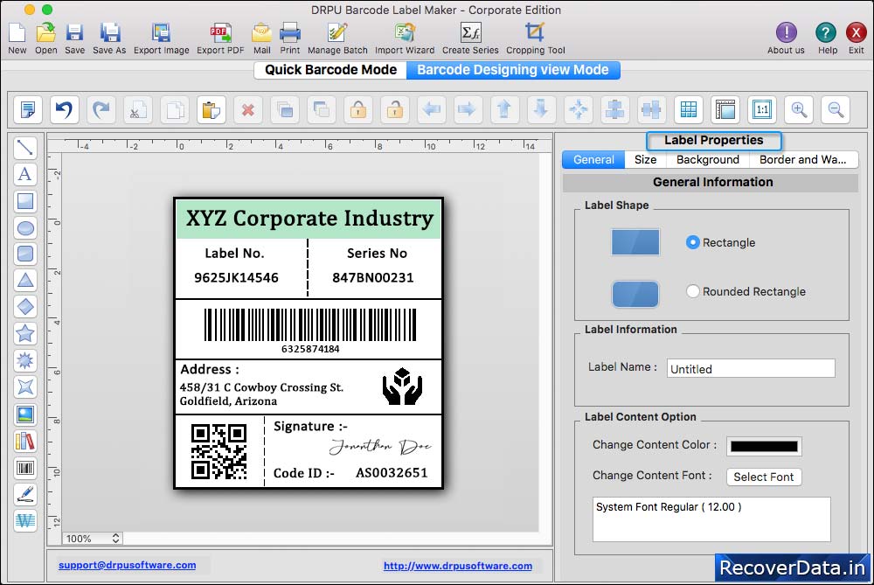Screen dimensions: 874x585
Task: Open the zoom percentage 100% dropdown
Action: [x=92, y=538]
